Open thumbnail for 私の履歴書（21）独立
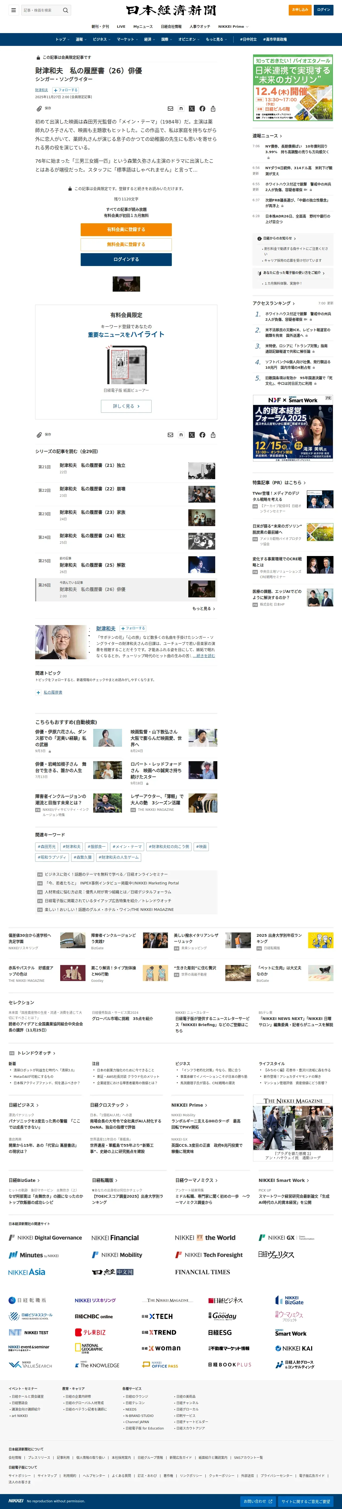 click(x=202, y=470)
